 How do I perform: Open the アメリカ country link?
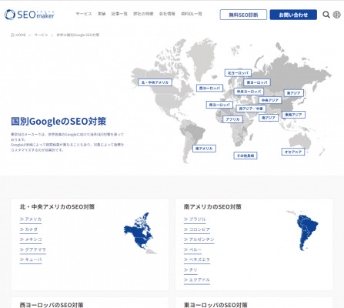31,219
